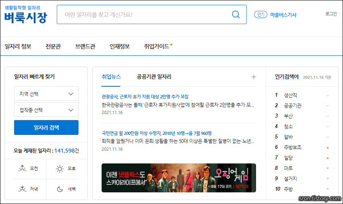
Task: Switch to 취업뉴스 tab
Action: (x=111, y=77)
